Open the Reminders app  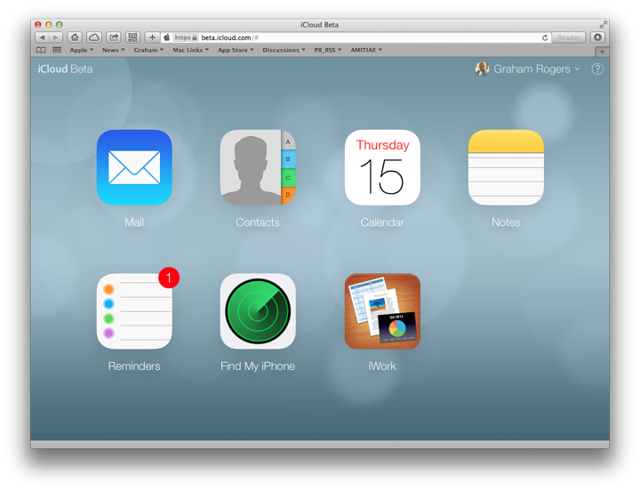point(134,311)
